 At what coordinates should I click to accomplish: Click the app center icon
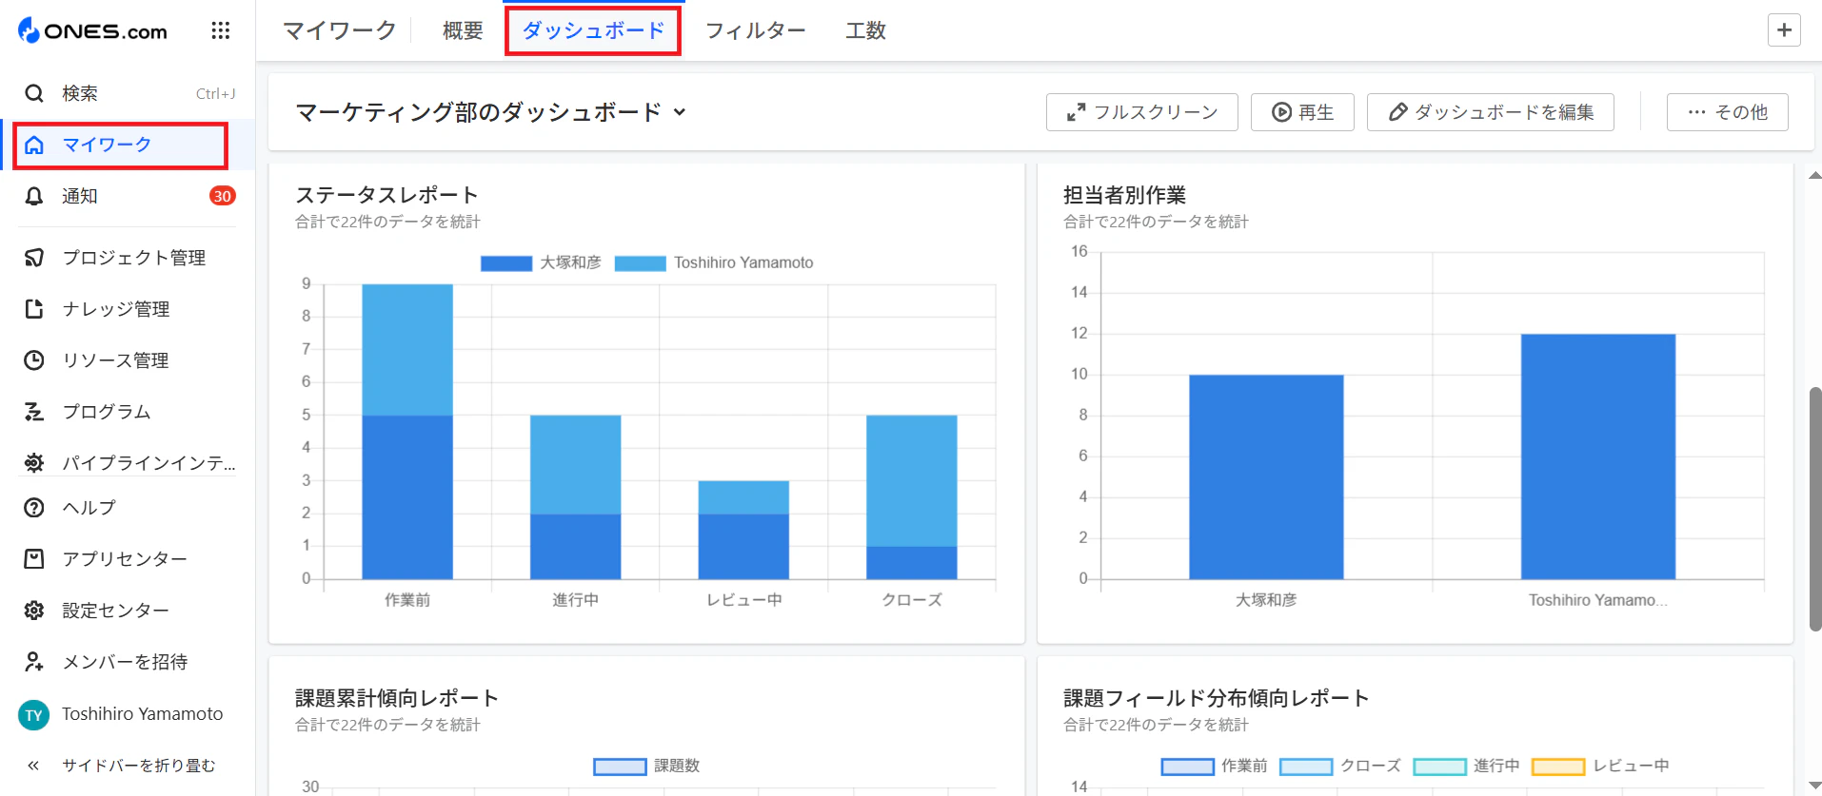[34, 559]
